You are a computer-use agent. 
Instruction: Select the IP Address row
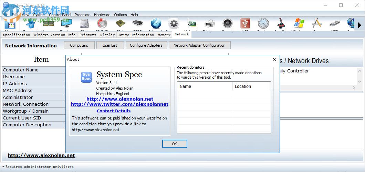tap(34, 83)
